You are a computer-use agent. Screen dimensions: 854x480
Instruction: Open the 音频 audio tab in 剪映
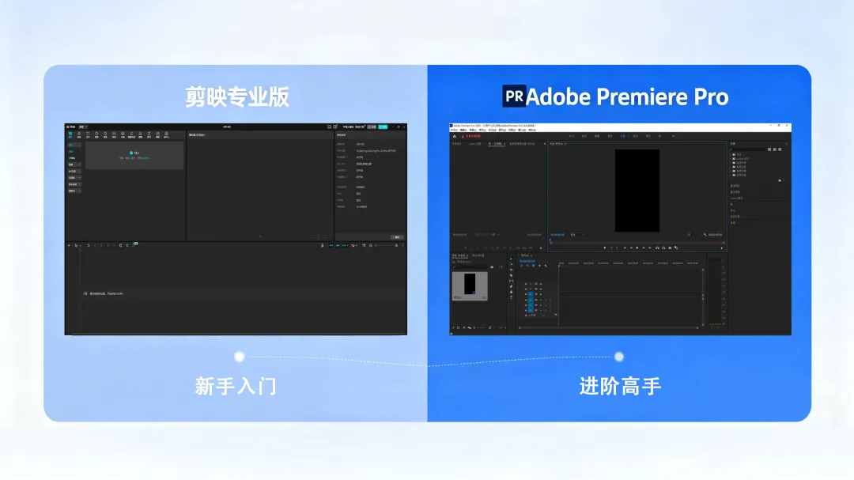click(79, 134)
